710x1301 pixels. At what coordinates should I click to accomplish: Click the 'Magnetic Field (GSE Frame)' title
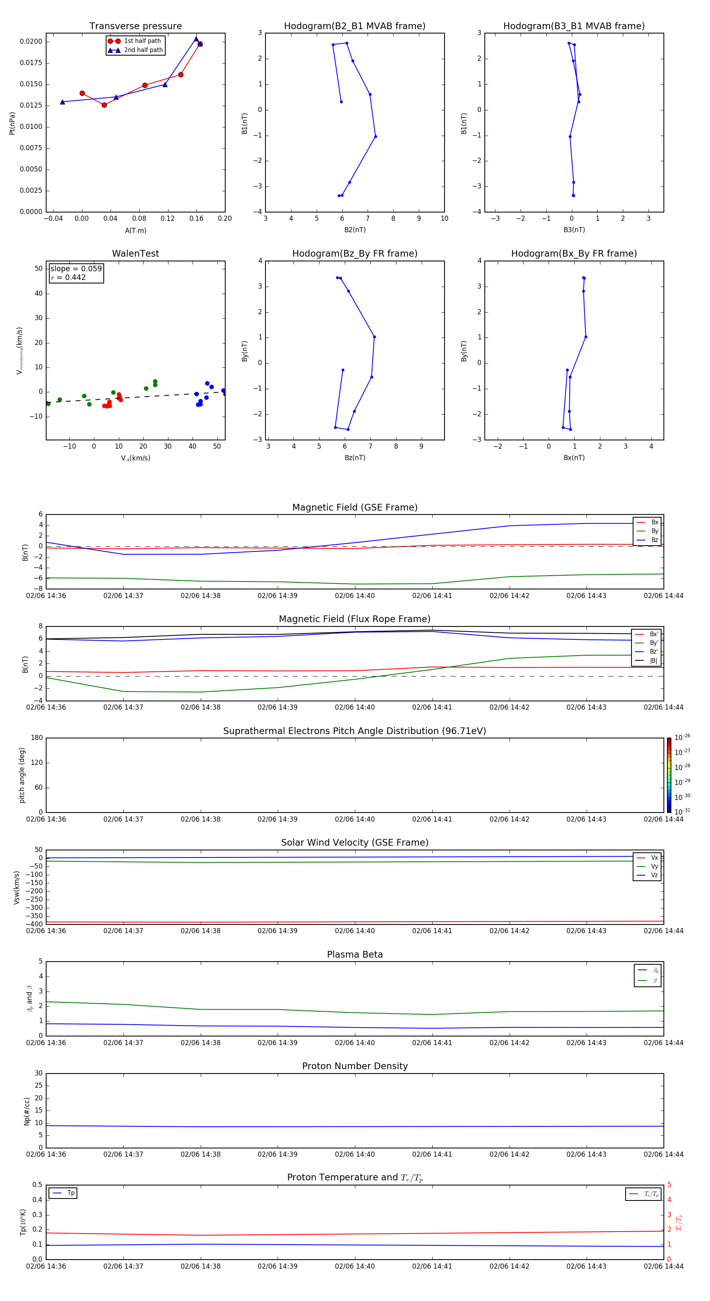[x=355, y=507]
